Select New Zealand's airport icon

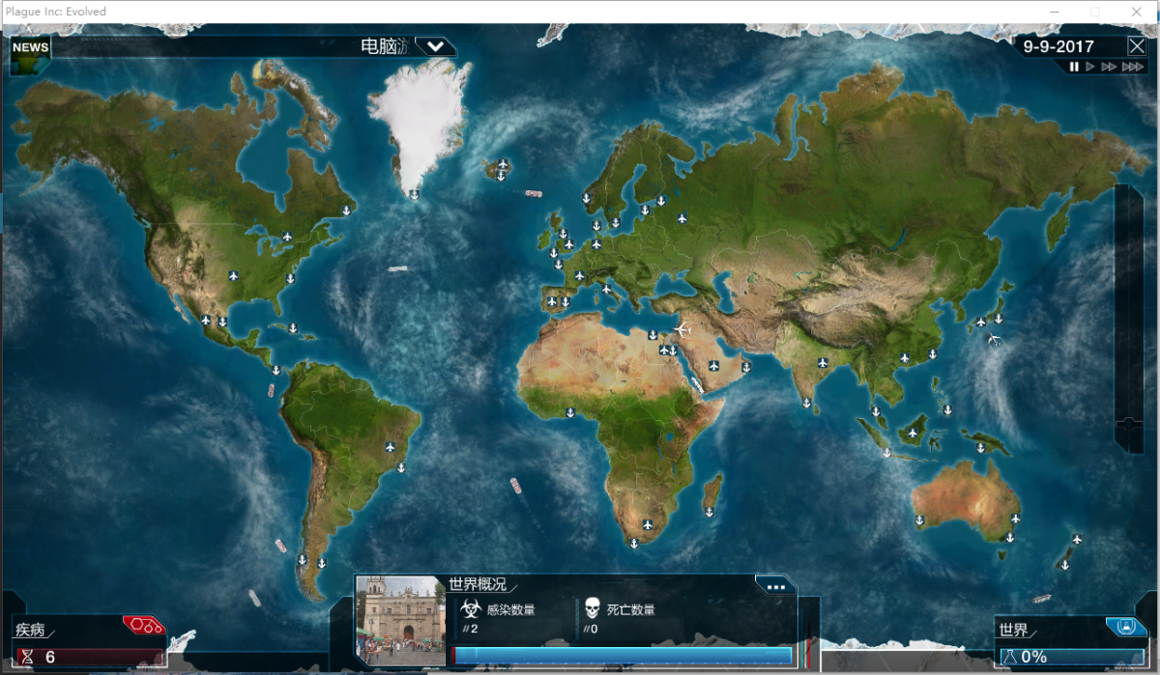coord(1077,540)
